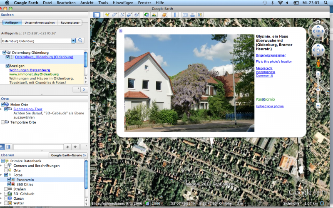The width and height of the screenshot is (333, 208).
Task: Click the add polygon toolbar icon
Action: [114, 15]
